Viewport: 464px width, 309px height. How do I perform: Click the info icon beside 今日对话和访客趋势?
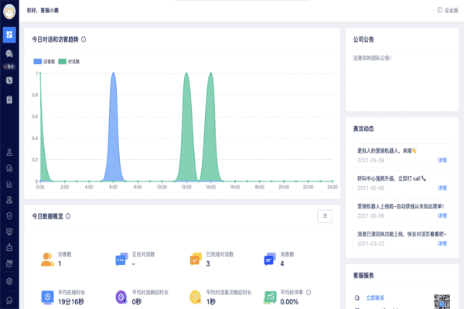click(84, 39)
